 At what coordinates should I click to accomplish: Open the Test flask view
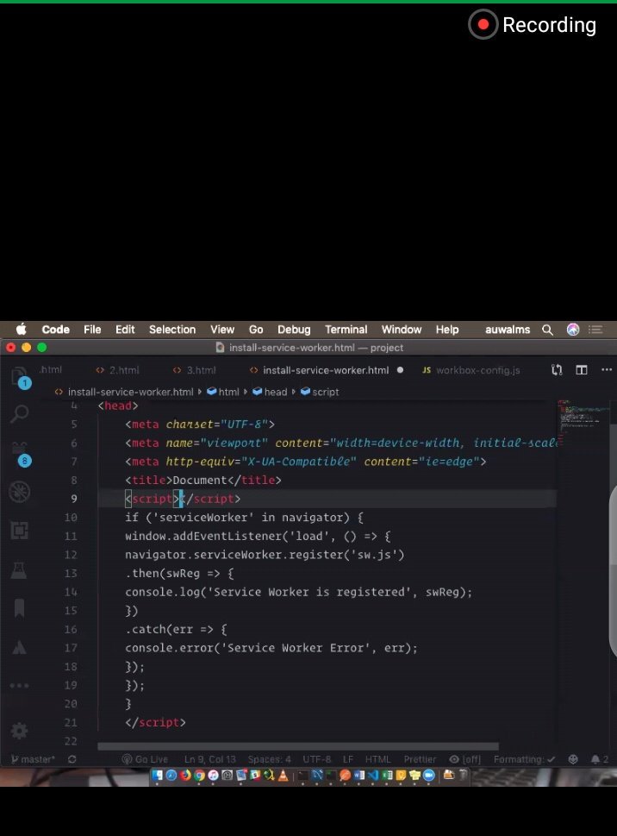coord(19,569)
